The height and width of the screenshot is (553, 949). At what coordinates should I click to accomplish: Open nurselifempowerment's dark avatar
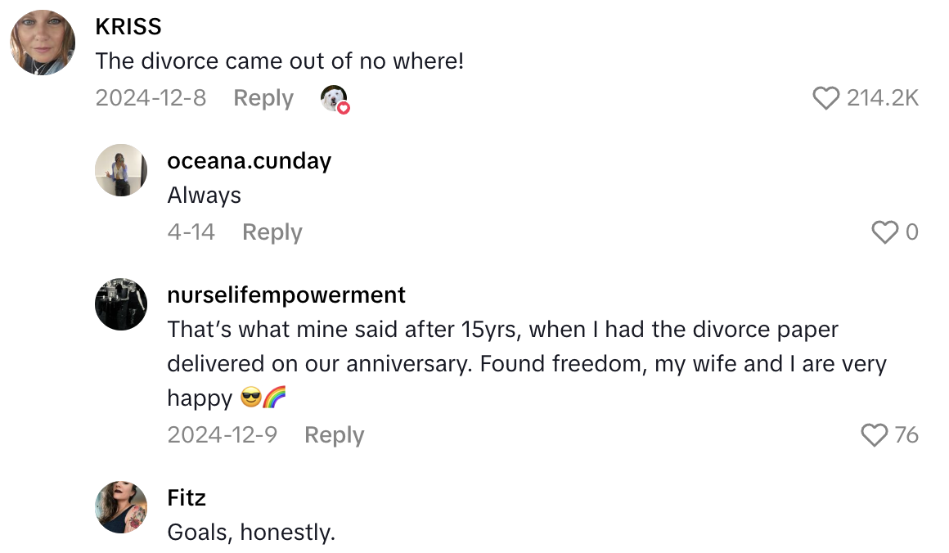[x=121, y=303]
